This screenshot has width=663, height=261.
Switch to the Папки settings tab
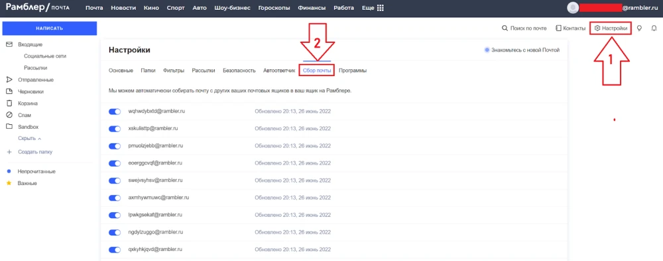[x=148, y=71]
